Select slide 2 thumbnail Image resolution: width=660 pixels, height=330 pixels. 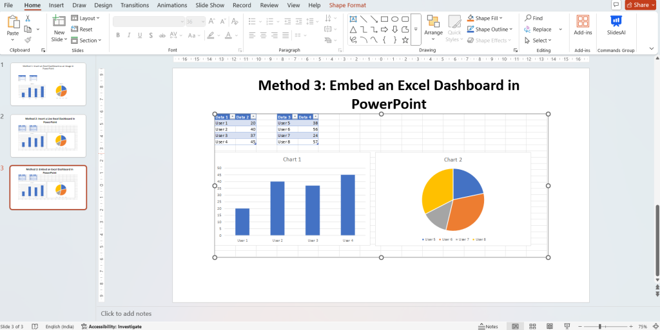tap(48, 136)
